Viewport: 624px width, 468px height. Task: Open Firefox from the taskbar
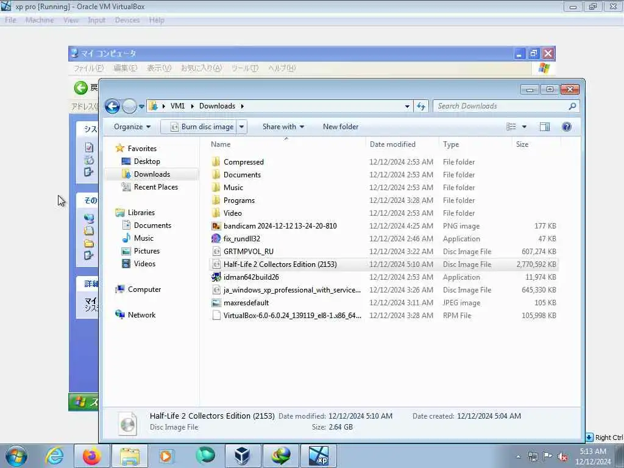(x=91, y=456)
